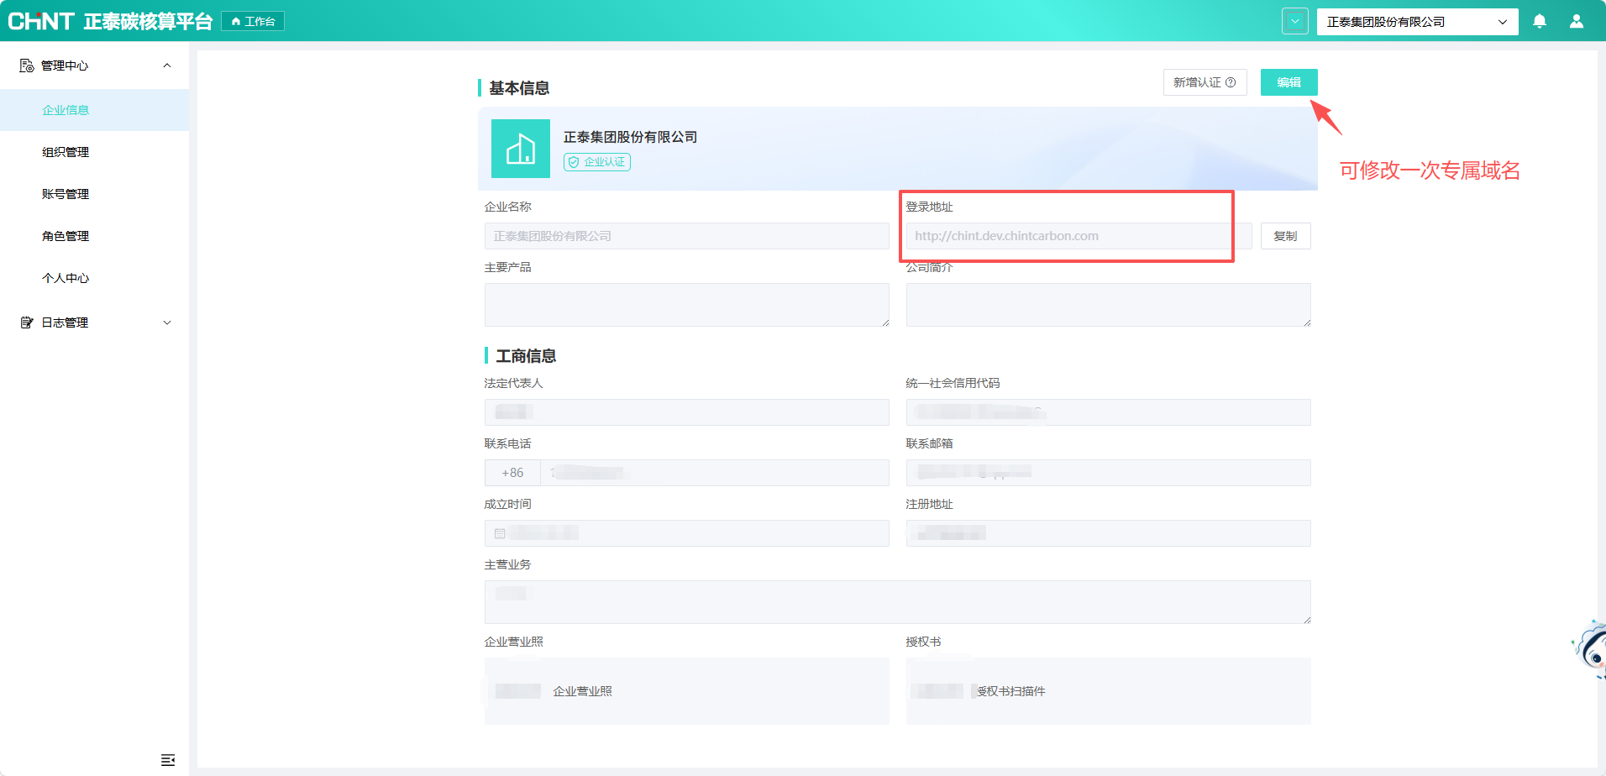Click the 企业名称 input field
Image resolution: width=1606 pixels, height=776 pixels.
point(686,236)
